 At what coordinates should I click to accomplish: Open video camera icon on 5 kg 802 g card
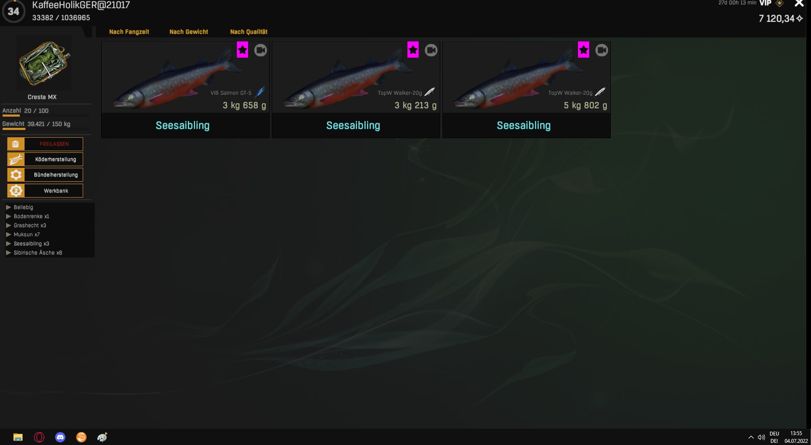point(602,50)
